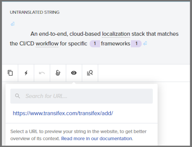
Task: Open Read more in our documentation link
Action: [97, 139]
